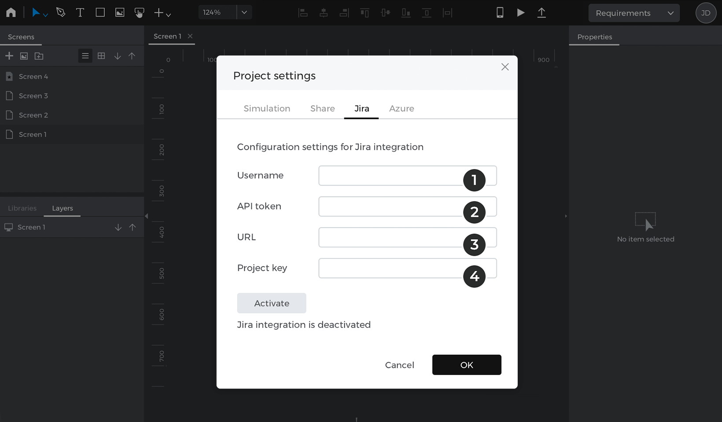
Task: Switch to the Azure tab
Action: point(402,109)
